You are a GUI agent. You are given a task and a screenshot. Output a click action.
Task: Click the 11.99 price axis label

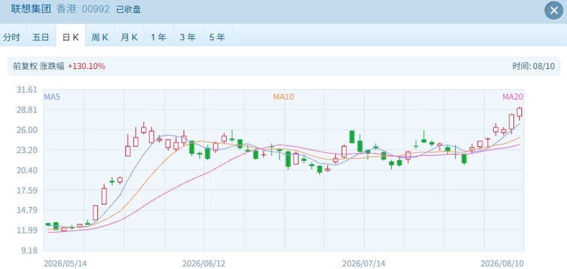coord(27,231)
